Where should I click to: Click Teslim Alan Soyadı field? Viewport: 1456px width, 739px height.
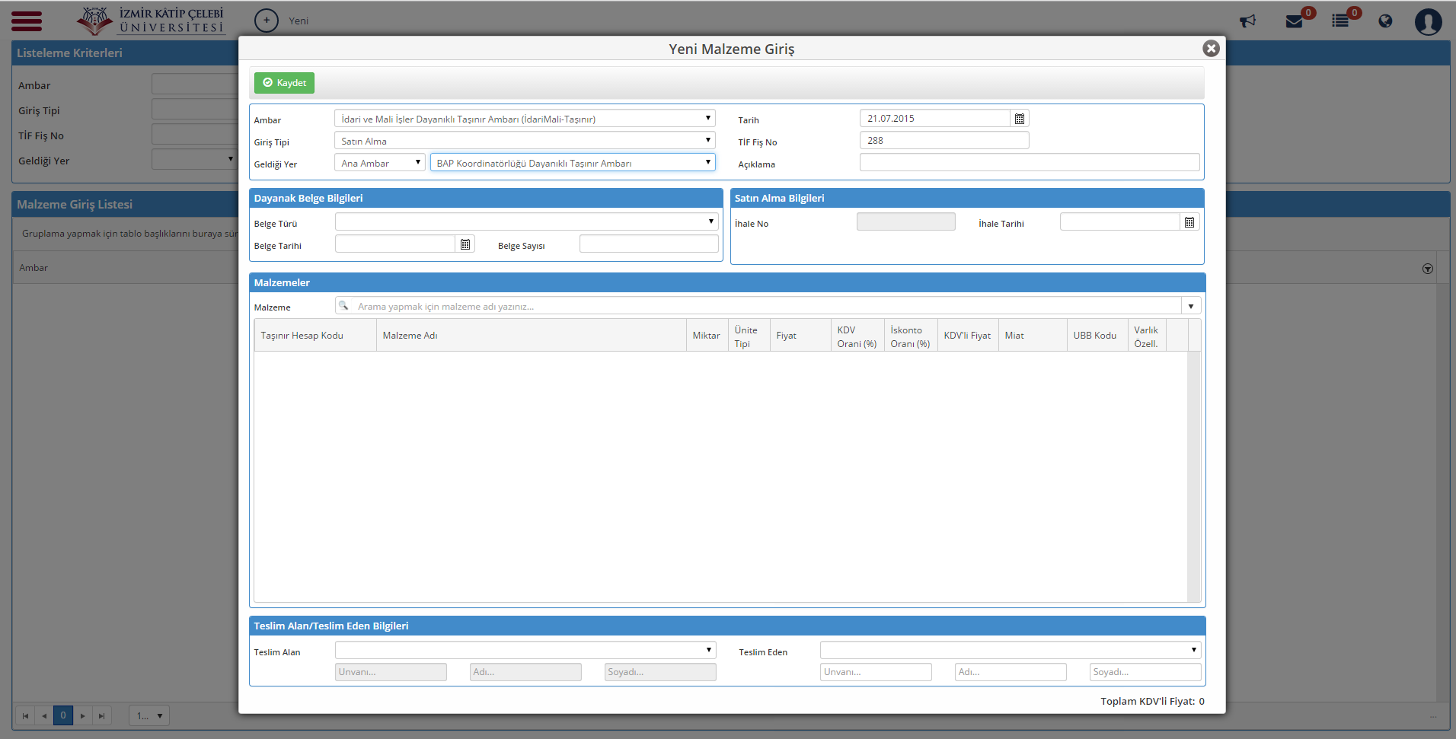660,672
